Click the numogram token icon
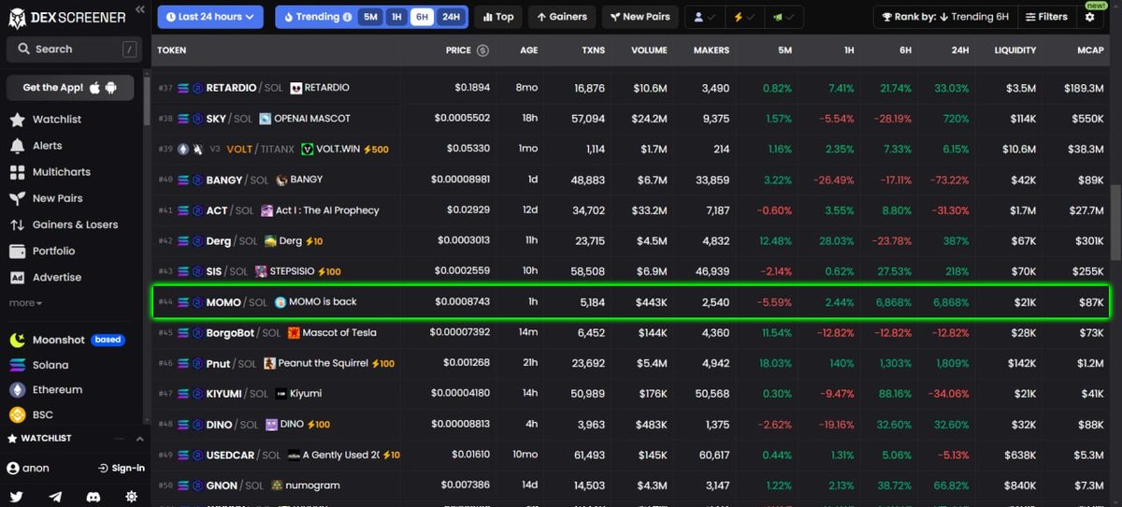The width and height of the screenshot is (1122, 507). point(277,485)
